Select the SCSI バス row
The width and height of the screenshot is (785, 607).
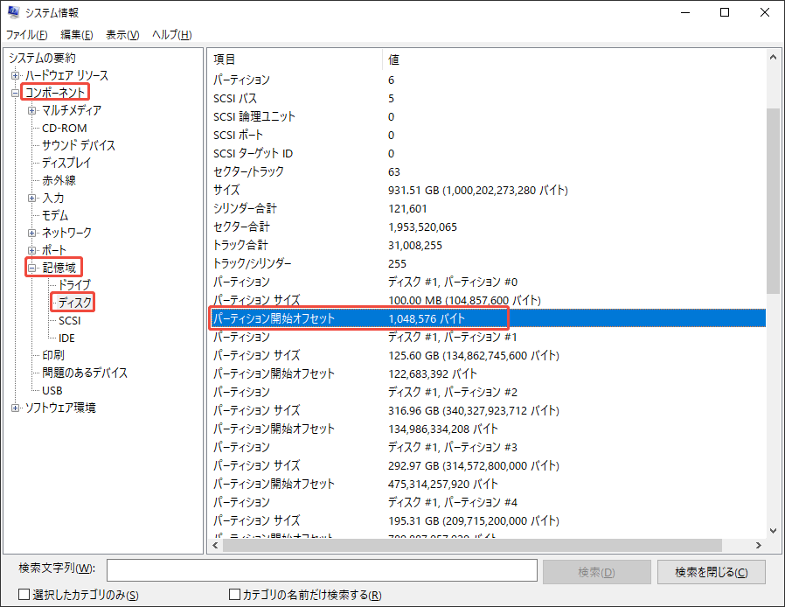pos(487,99)
